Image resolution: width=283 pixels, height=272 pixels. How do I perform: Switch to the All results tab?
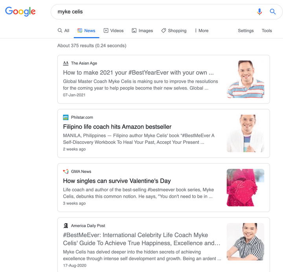[x=63, y=31]
